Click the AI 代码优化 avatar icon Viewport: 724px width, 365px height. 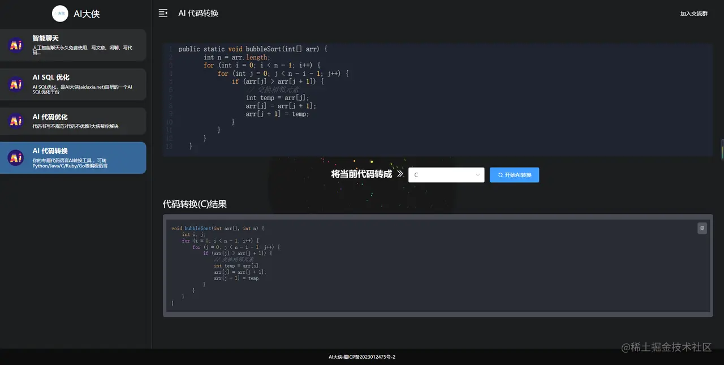pos(16,121)
